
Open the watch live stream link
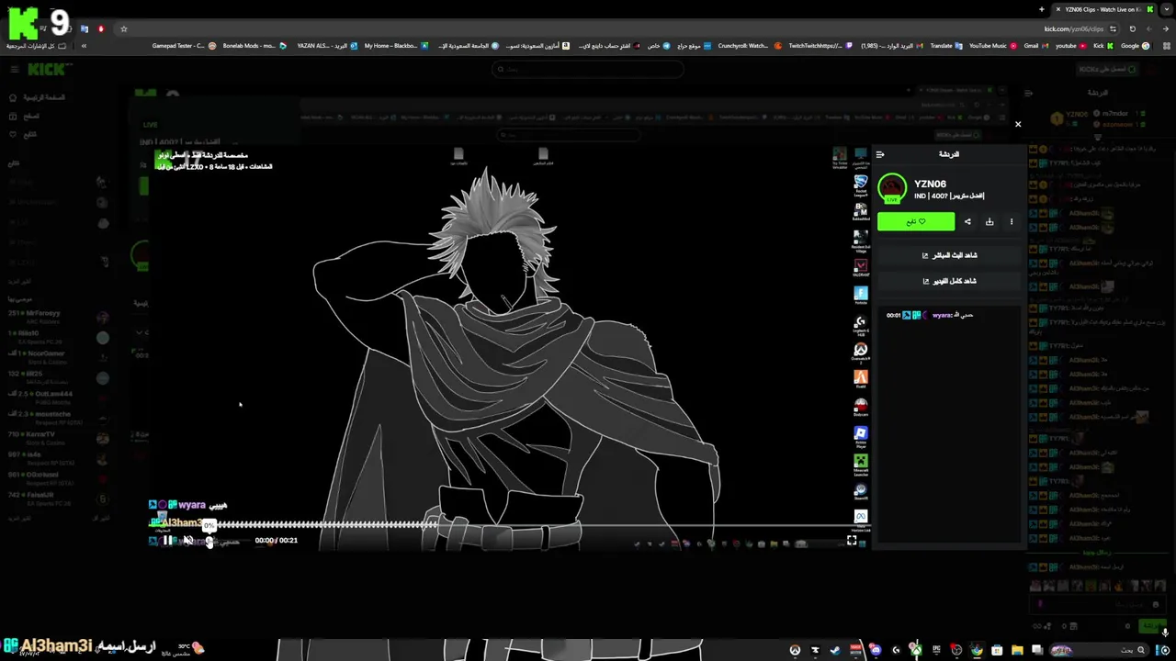point(949,255)
